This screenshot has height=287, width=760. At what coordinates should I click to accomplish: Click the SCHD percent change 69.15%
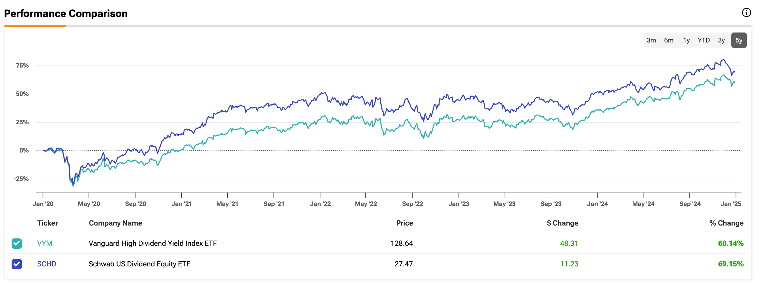coord(731,264)
